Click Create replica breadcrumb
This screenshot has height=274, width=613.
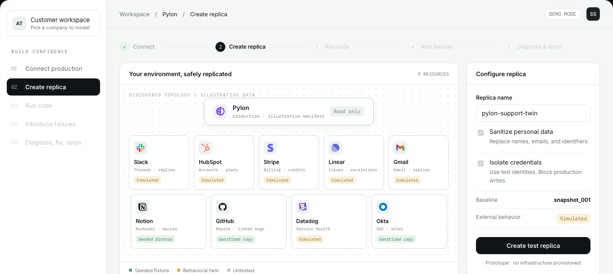point(209,14)
